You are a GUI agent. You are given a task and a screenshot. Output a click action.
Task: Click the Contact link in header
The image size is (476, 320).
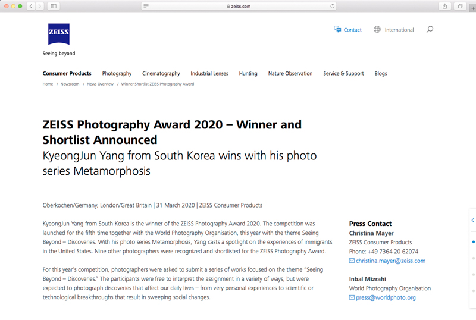point(352,30)
